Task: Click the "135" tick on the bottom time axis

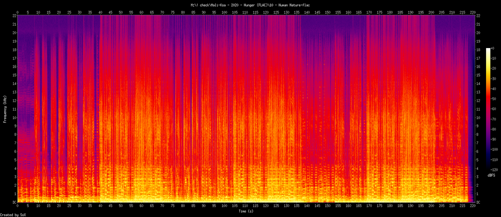Action: point(296,206)
